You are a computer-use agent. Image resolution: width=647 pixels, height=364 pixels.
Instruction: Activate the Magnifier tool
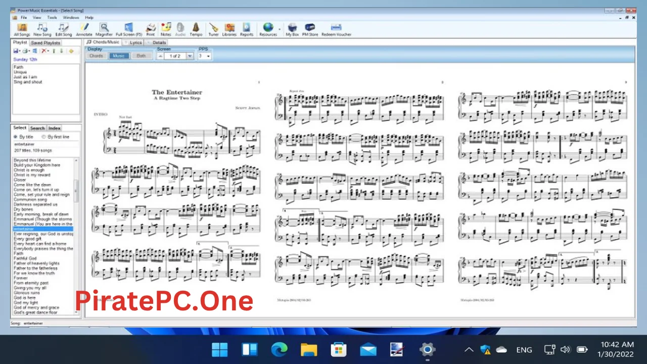[104, 29]
